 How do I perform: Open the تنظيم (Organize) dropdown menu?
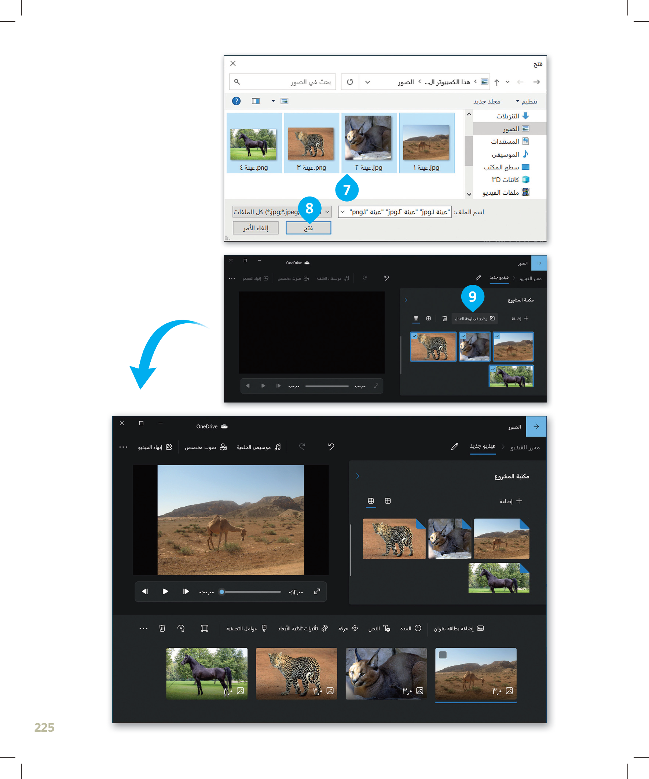pyautogui.click(x=527, y=101)
